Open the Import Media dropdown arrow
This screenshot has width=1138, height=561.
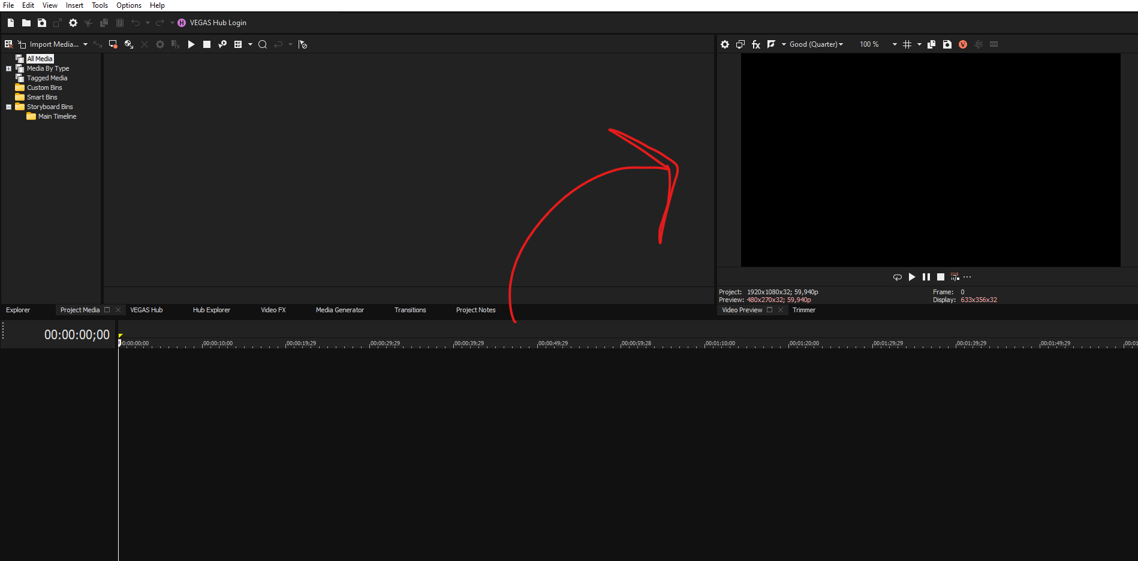click(86, 44)
